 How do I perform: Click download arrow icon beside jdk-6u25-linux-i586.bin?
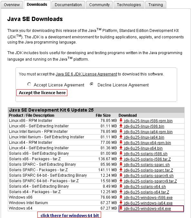121,126
